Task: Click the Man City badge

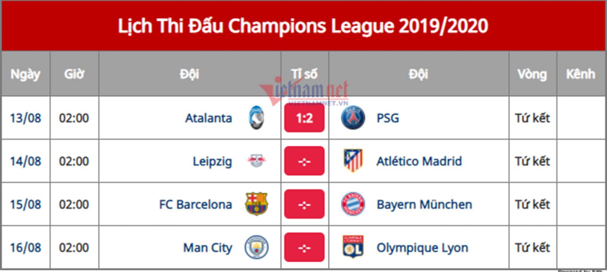Action: (256, 247)
